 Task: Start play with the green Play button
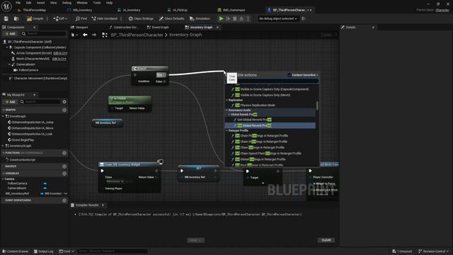[x=222, y=18]
